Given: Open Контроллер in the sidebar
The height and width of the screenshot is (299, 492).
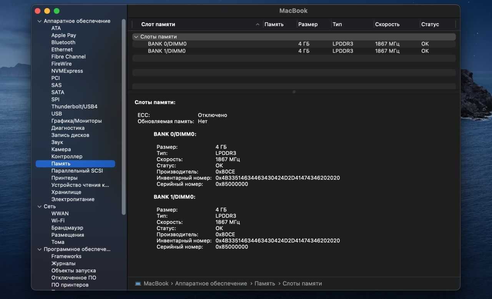Looking at the screenshot, I should coord(67,156).
